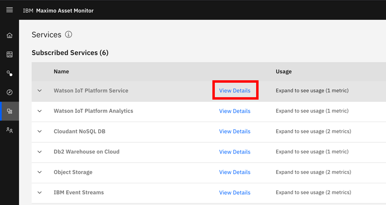Image resolution: width=386 pixels, height=205 pixels.
Task: View Details for Watson IoT Platform Analytics
Action: point(235,111)
